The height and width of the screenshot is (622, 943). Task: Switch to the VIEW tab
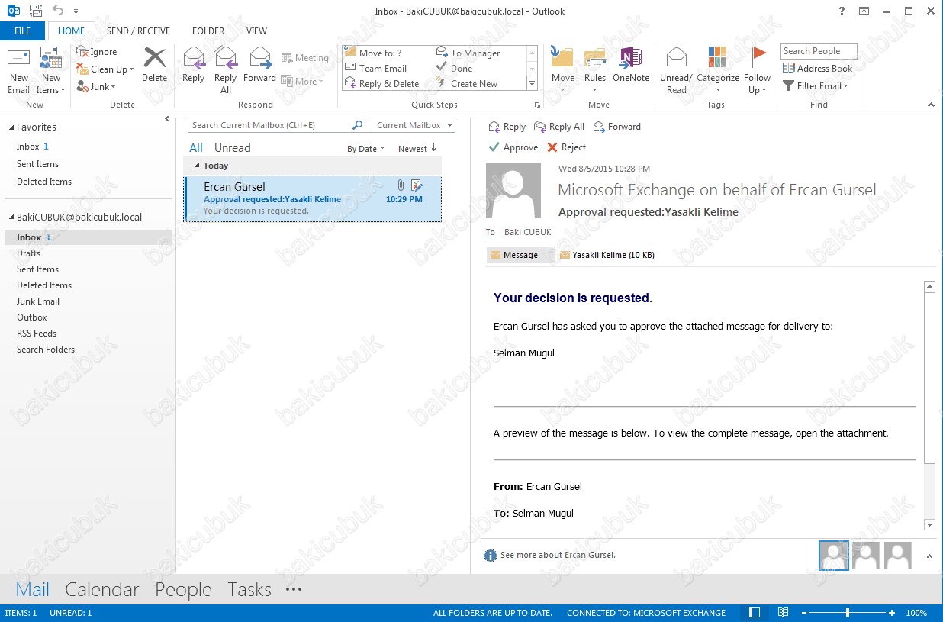click(257, 31)
